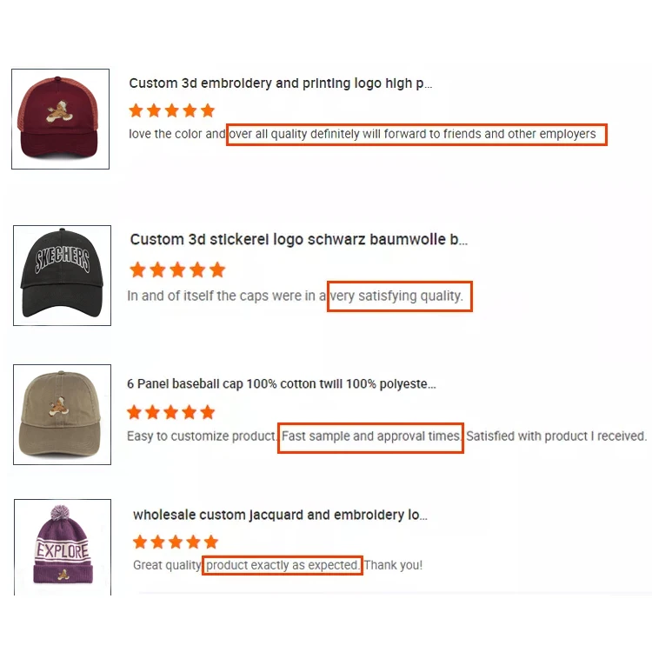Screen dimensions: 652x652
Task: Click highlighted 'very satisfying quality' review text
Action: pos(399,296)
